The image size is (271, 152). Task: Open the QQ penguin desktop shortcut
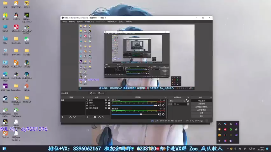pyautogui.click(x=16, y=17)
